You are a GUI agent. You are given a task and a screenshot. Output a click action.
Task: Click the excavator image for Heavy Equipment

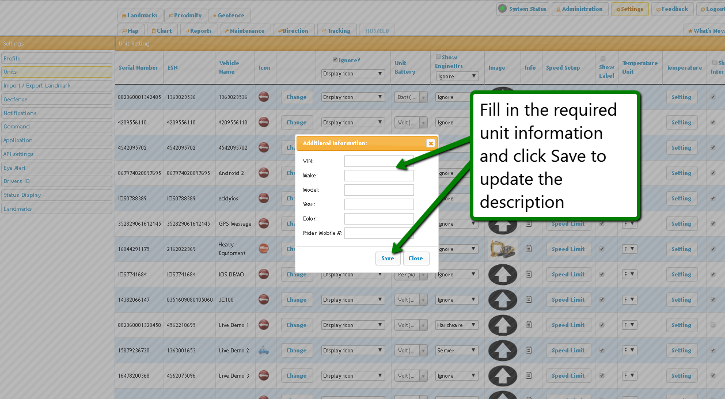502,249
